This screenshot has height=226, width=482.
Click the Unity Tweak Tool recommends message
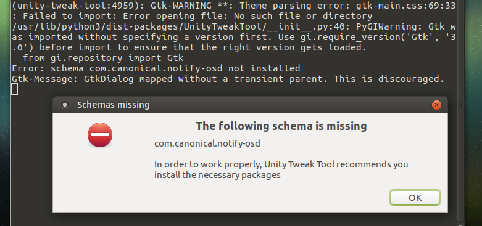click(281, 164)
